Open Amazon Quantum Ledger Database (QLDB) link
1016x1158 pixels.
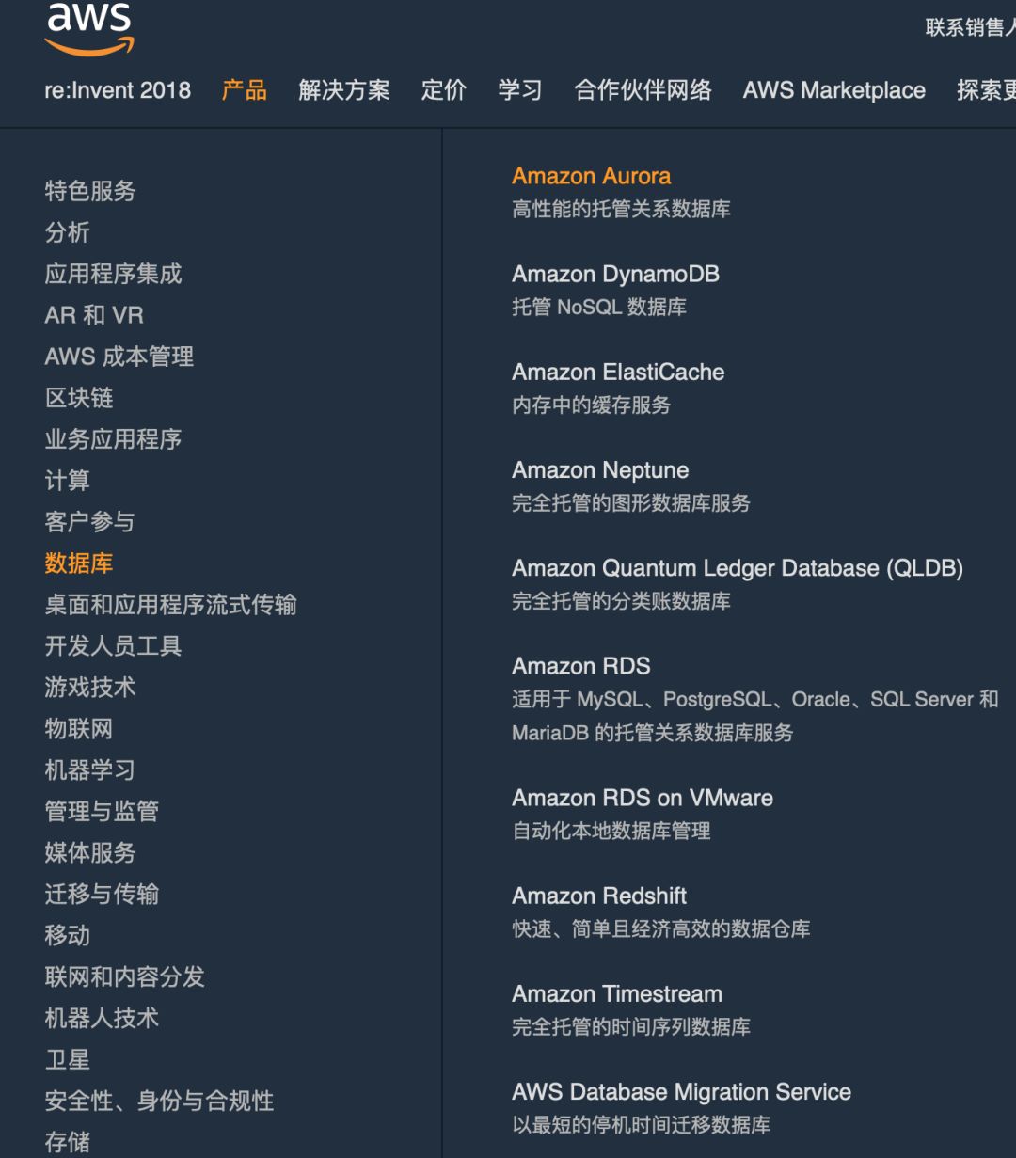click(738, 568)
